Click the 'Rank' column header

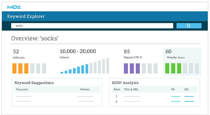click(x=117, y=89)
